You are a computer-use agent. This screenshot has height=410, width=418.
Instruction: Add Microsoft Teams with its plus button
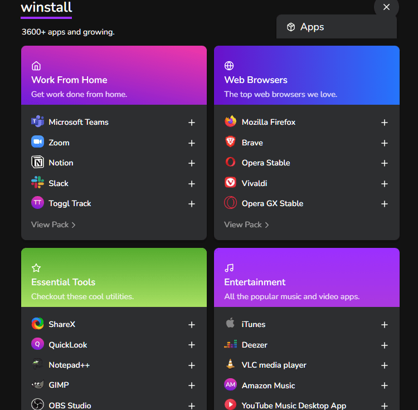(x=191, y=123)
